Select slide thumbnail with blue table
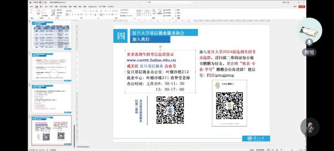The image size is (334, 151). coord(51,35)
